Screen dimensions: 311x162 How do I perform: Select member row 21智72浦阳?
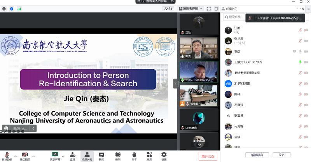pos(266,84)
